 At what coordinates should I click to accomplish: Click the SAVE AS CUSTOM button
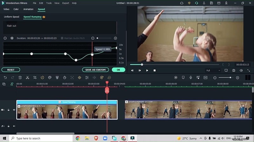96,70
